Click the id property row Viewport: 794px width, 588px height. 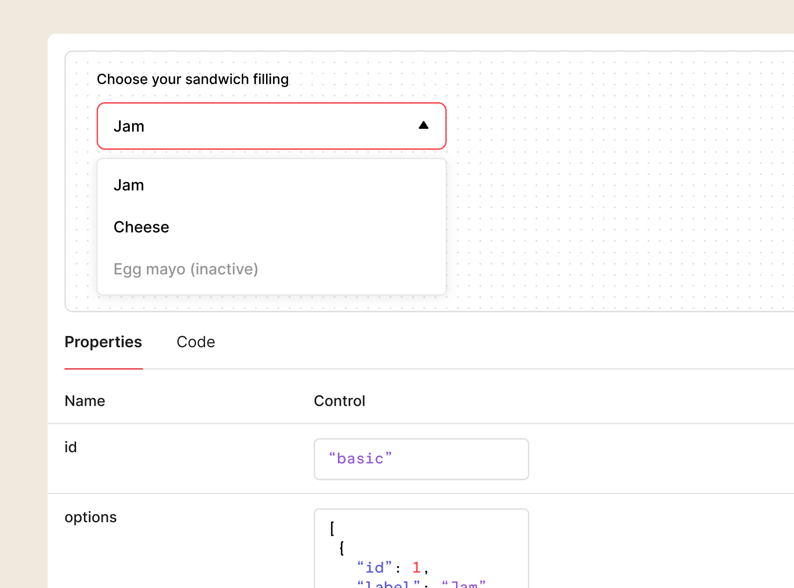[x=70, y=447]
